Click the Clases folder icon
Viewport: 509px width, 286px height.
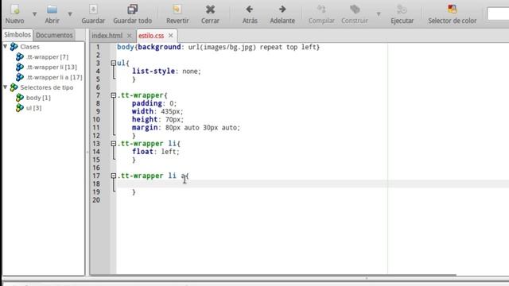[x=14, y=47]
